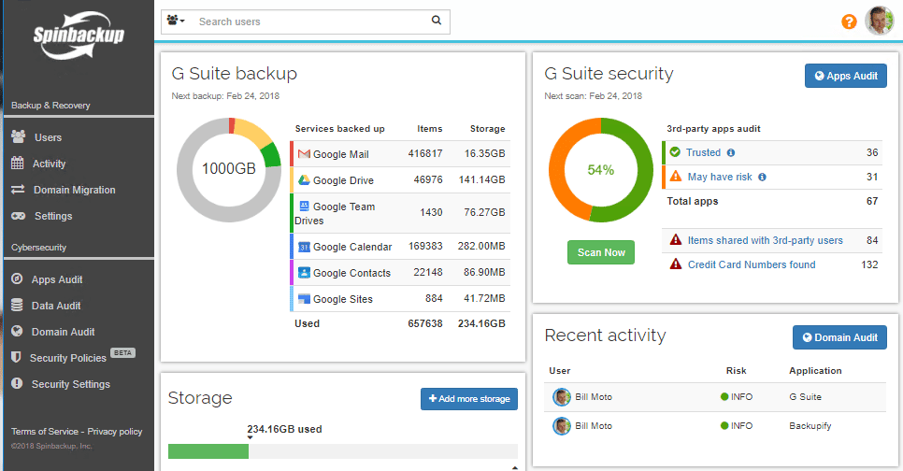Click the Data Audit database icon
The image size is (903, 471).
(x=17, y=306)
